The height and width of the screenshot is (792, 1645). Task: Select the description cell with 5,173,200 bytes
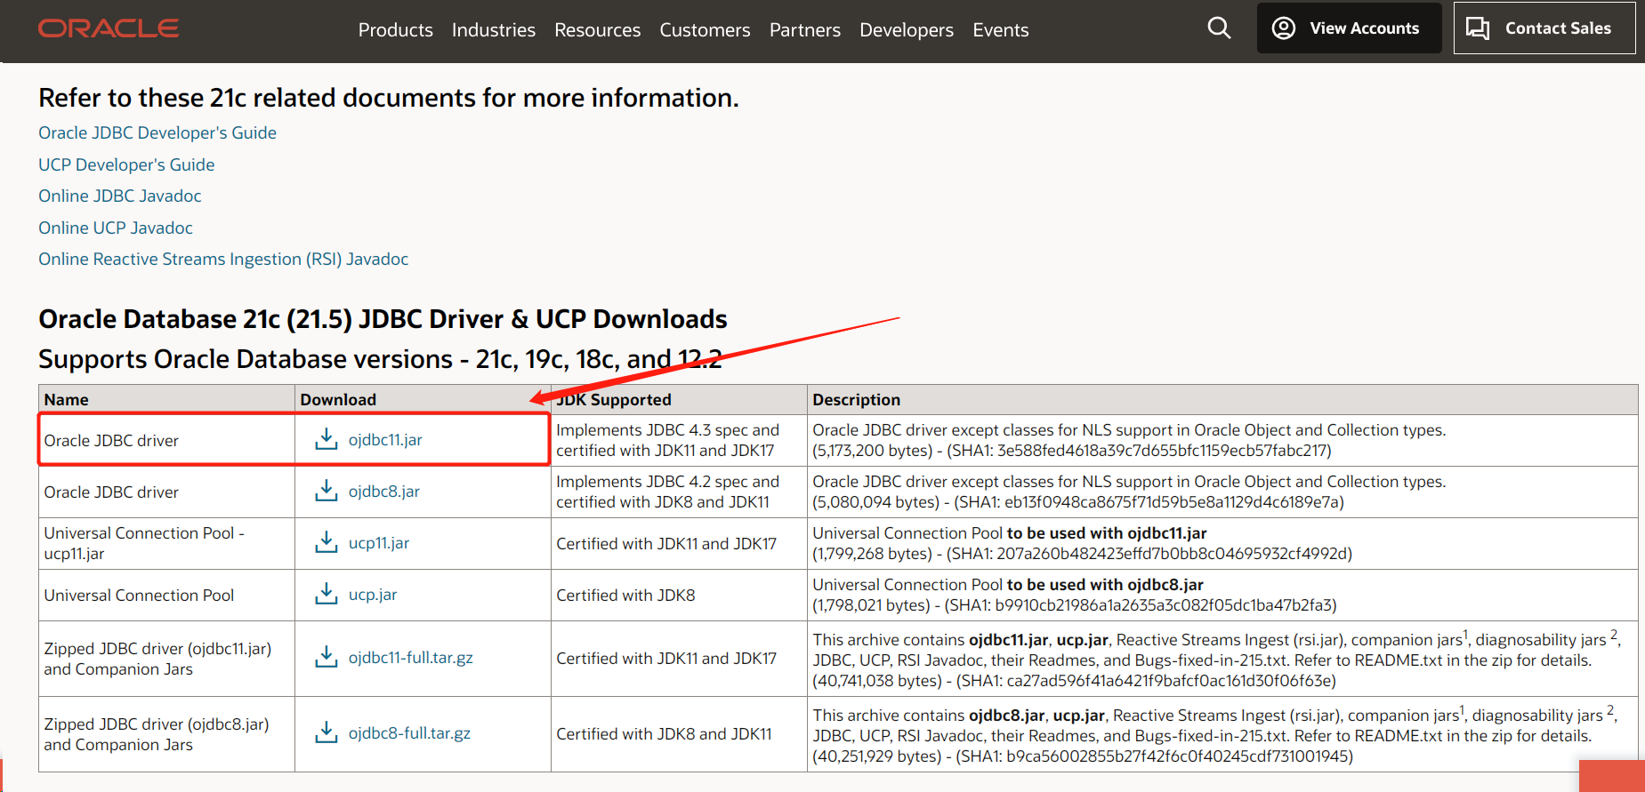point(1222,440)
